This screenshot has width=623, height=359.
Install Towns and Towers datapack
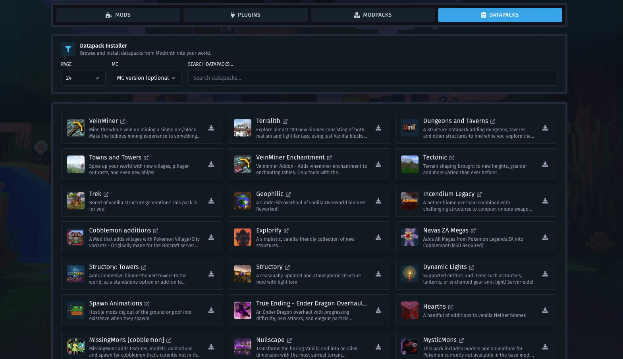(x=211, y=164)
